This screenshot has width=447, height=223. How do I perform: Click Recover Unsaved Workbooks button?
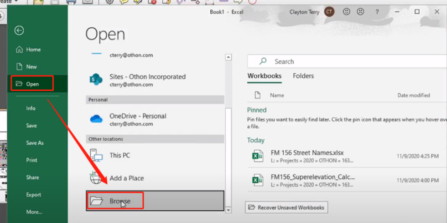[286, 208]
